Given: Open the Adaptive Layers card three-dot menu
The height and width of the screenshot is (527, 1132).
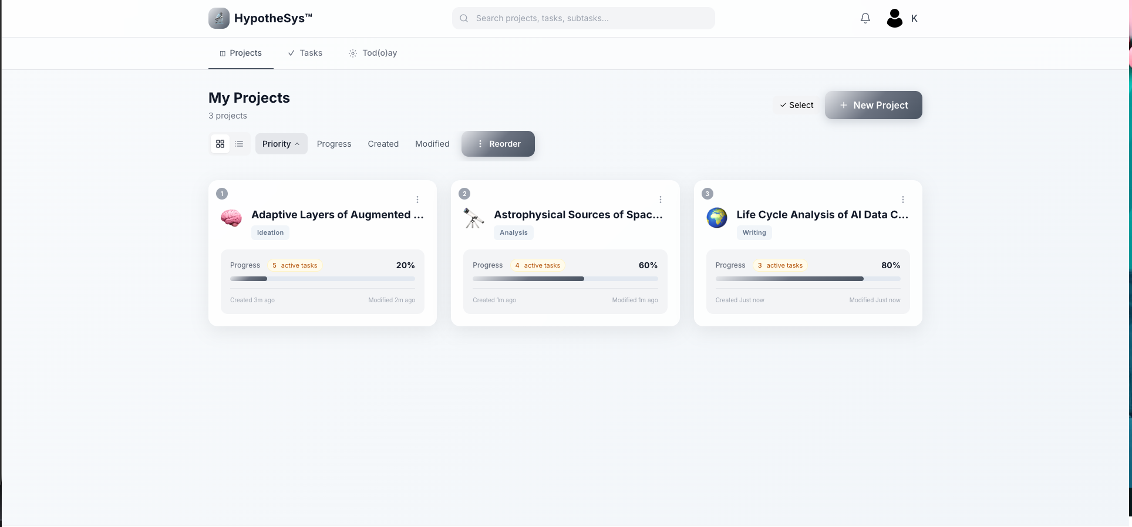Looking at the screenshot, I should point(417,200).
